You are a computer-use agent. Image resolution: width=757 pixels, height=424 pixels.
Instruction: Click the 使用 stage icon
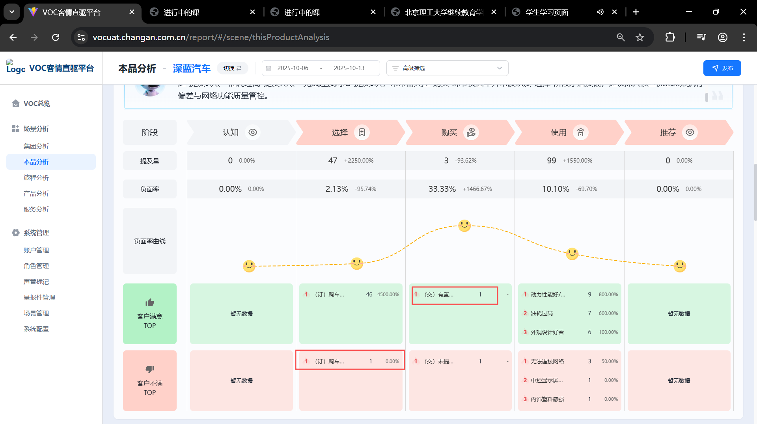coord(580,133)
